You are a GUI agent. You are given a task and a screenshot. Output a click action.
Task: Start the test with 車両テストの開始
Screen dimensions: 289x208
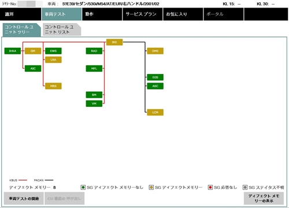pos(24,198)
